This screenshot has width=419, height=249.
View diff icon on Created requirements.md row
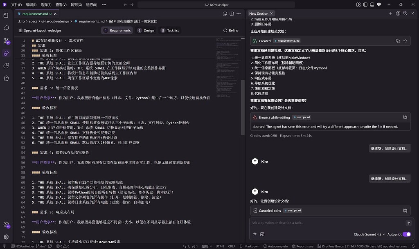(x=398, y=41)
